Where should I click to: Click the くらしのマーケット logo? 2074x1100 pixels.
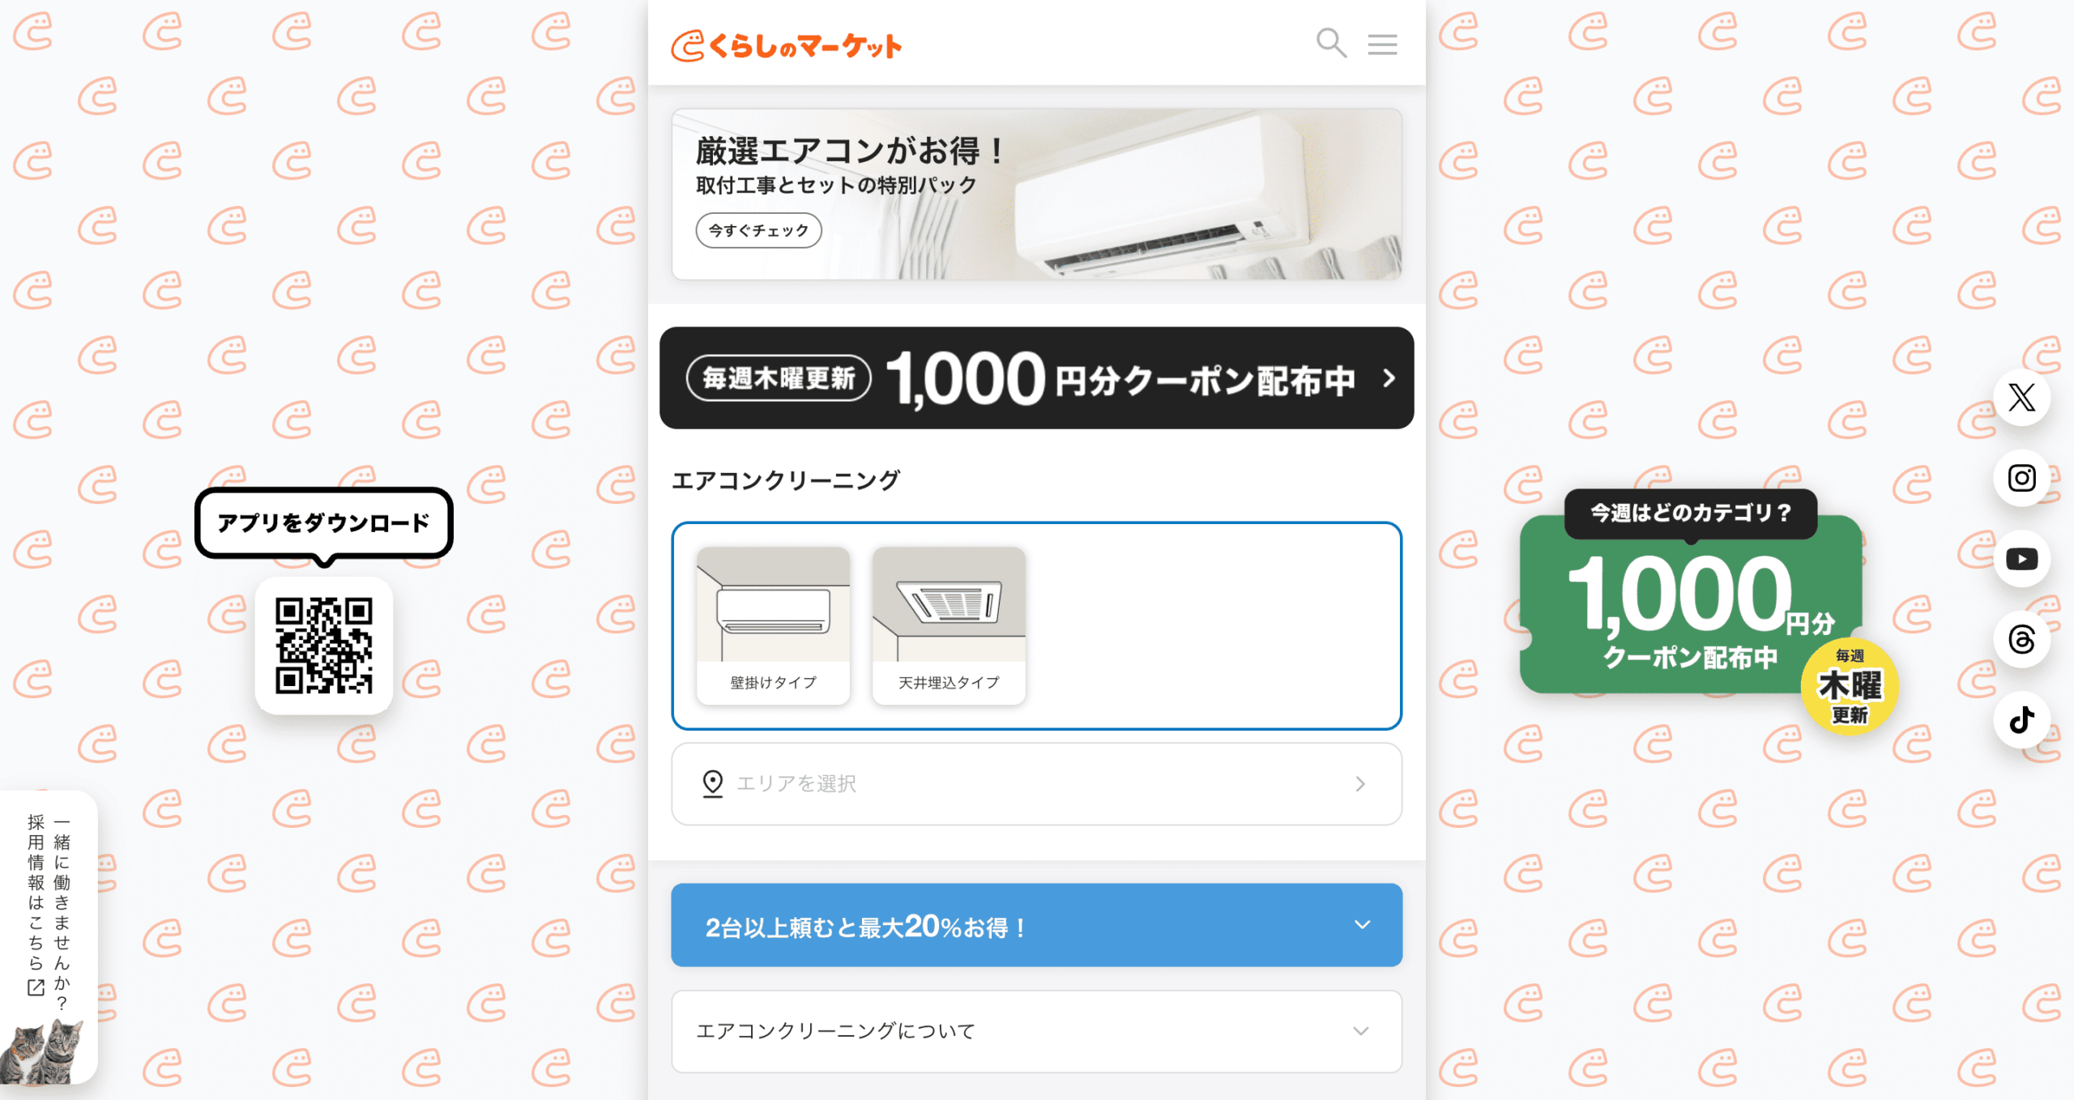(x=787, y=45)
